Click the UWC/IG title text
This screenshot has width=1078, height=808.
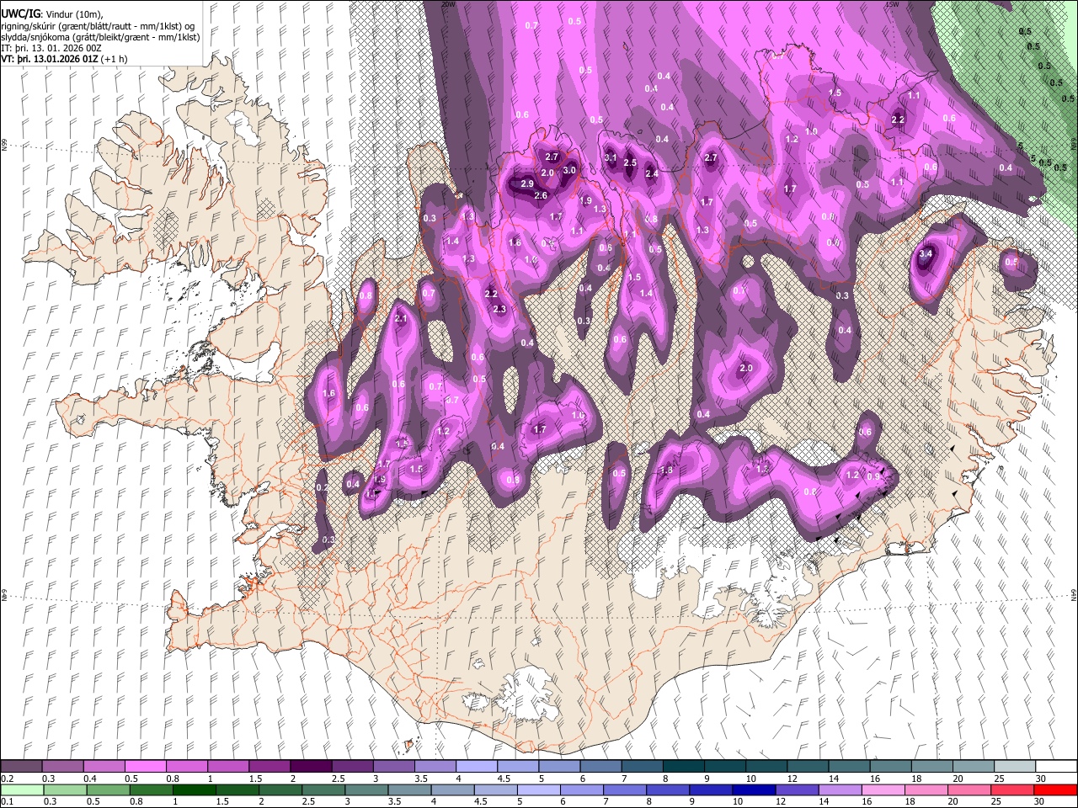coord(20,14)
